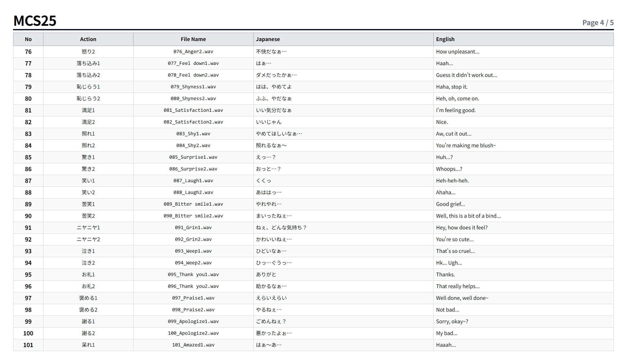Click file name 089_Bitter smile1.wav
Screen dimensions: 627x352
click(x=193, y=204)
